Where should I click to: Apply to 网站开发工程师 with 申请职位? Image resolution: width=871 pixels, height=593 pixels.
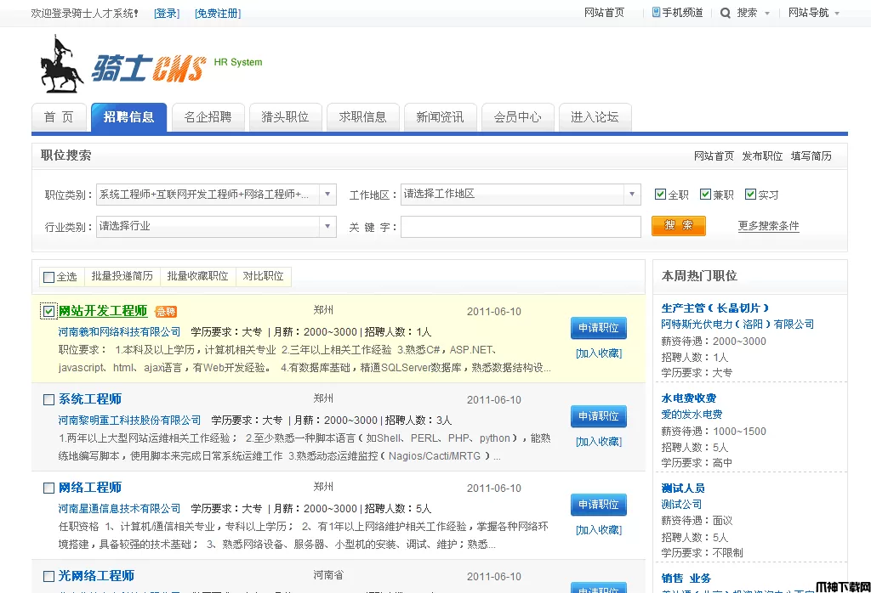(x=598, y=328)
